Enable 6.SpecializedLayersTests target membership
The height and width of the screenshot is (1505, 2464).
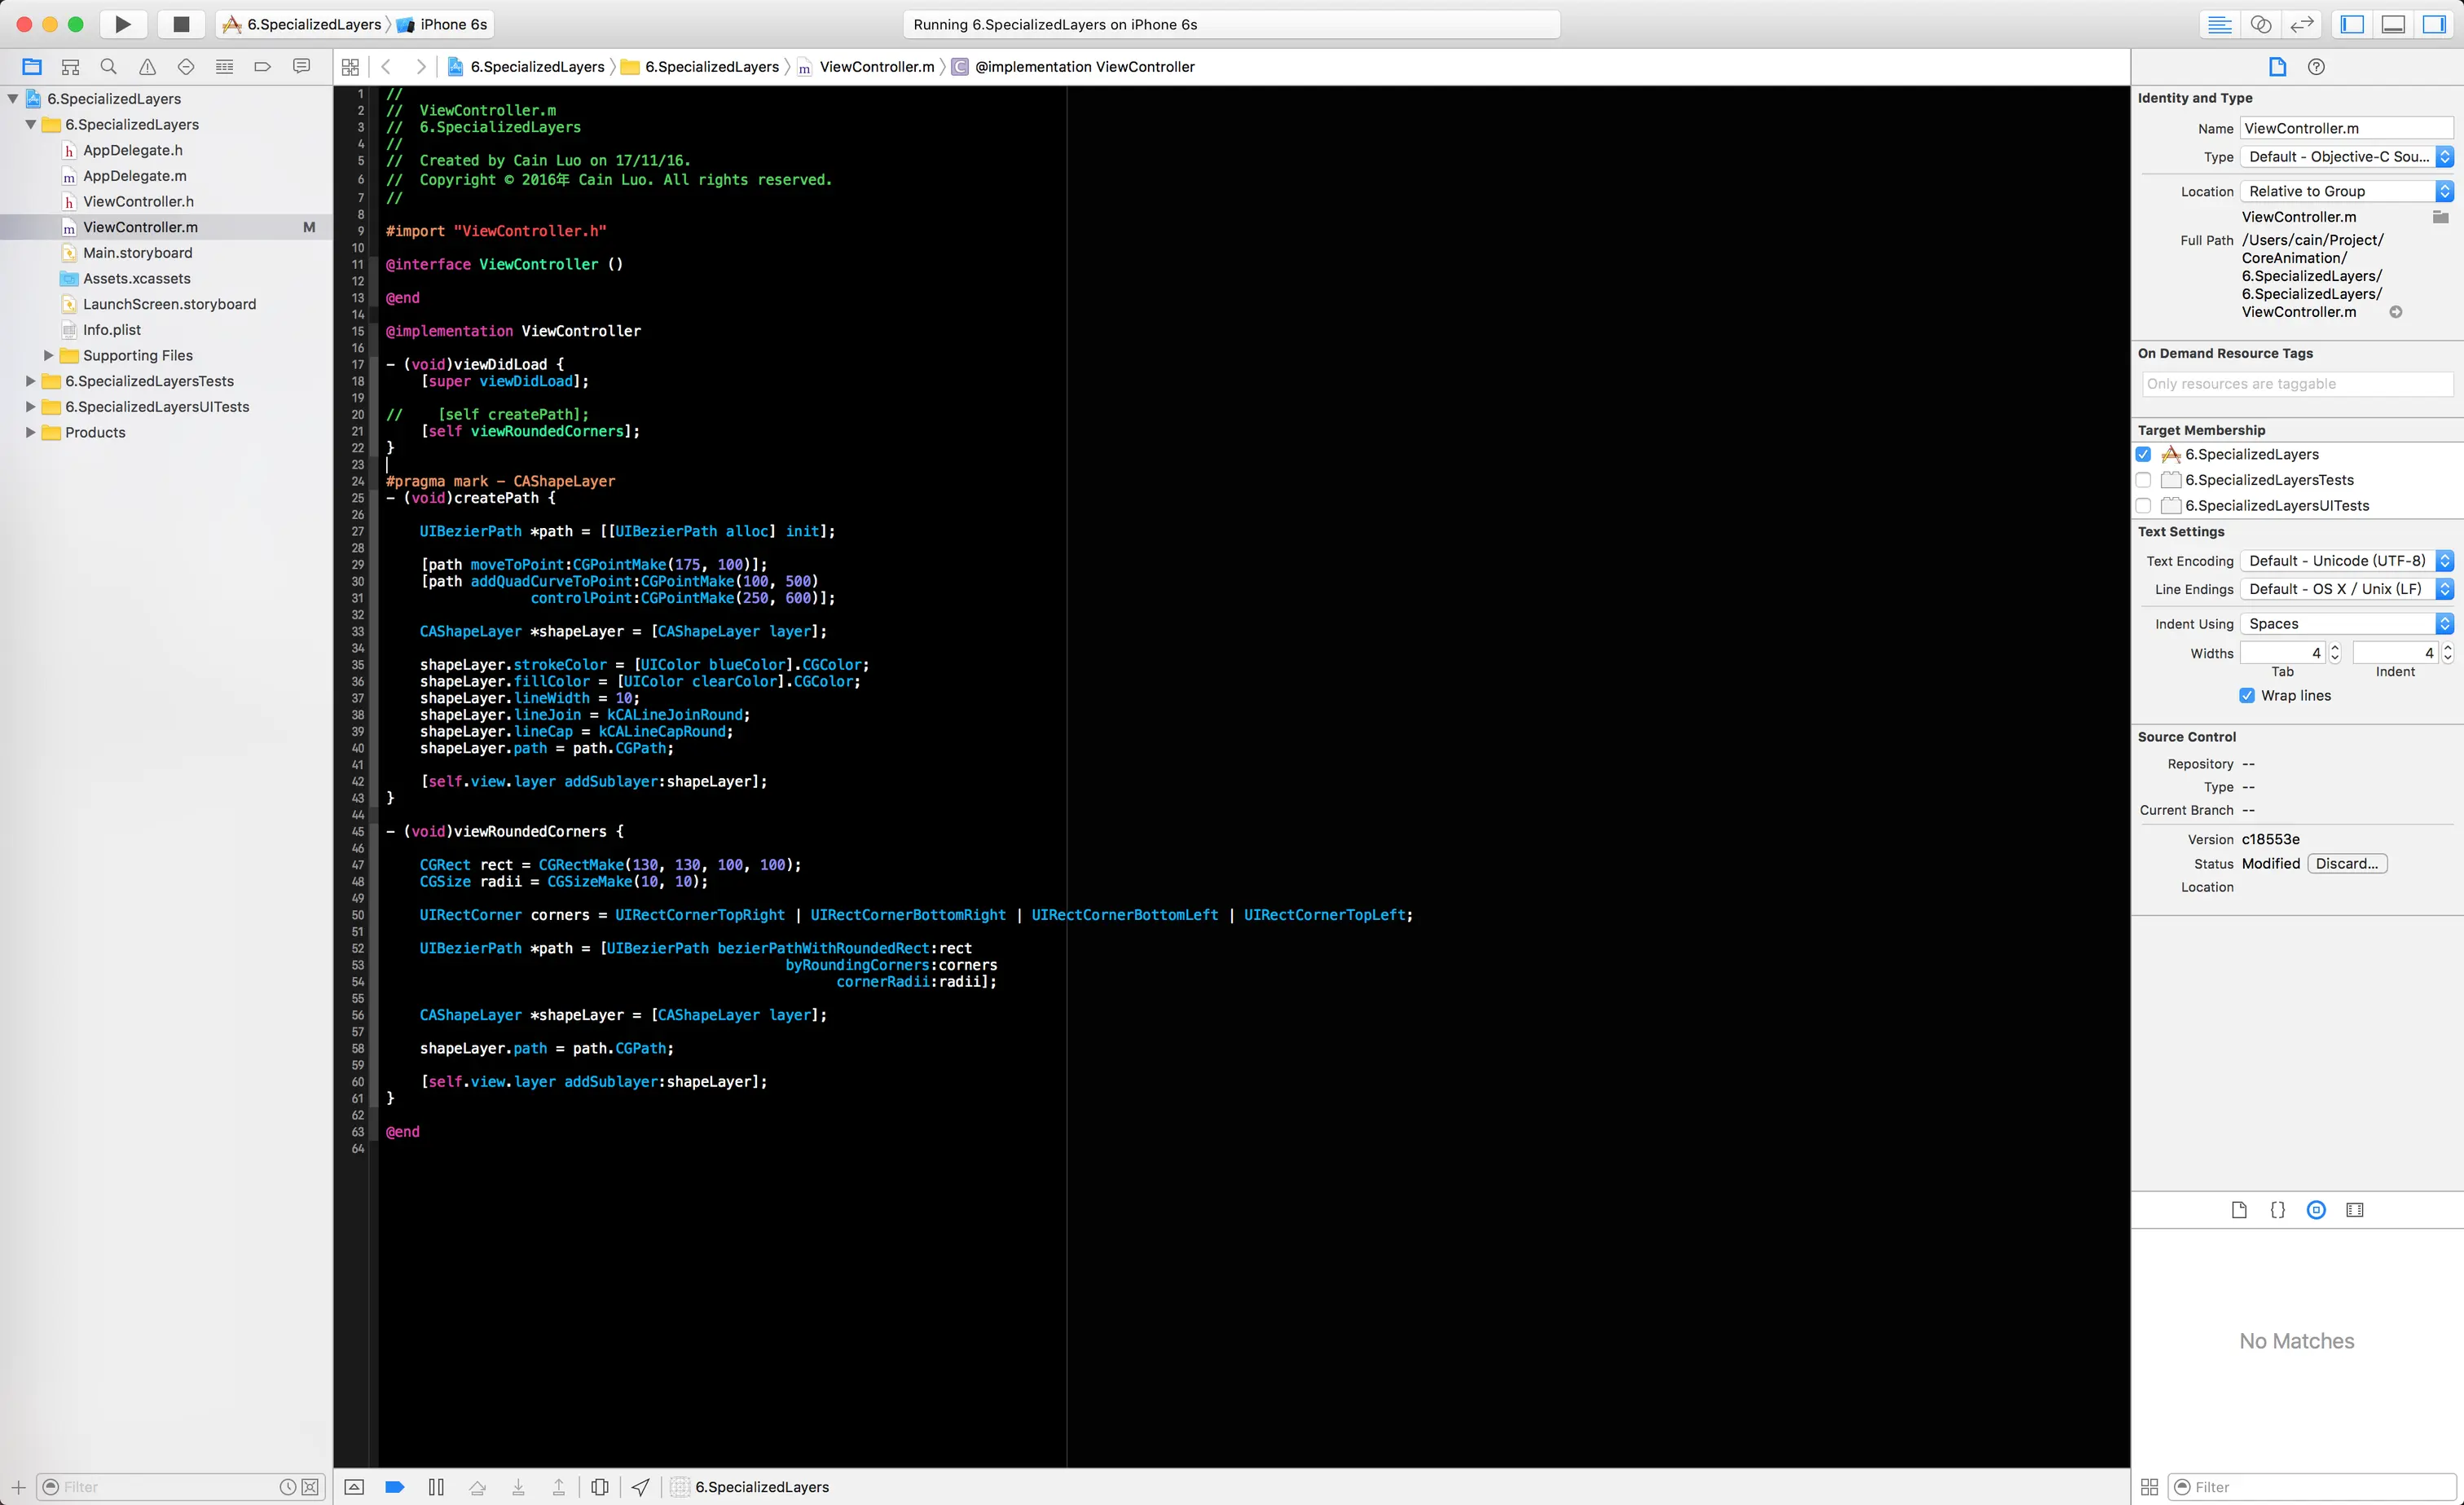click(2143, 480)
